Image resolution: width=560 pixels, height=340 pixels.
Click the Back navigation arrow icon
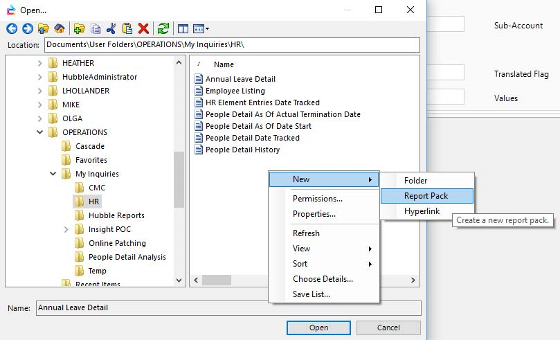11,28
